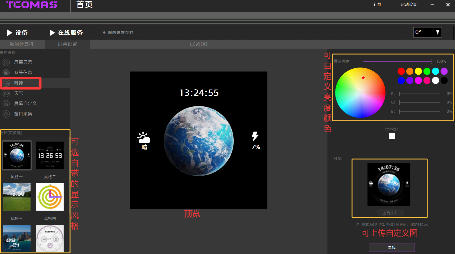The image size is (455, 254).
Task: Open the 社群 community link
Action: click(377, 5)
